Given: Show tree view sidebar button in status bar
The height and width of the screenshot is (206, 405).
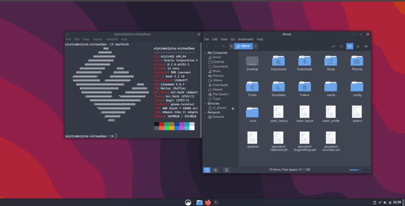Looking at the screenshot, I should tap(216, 170).
